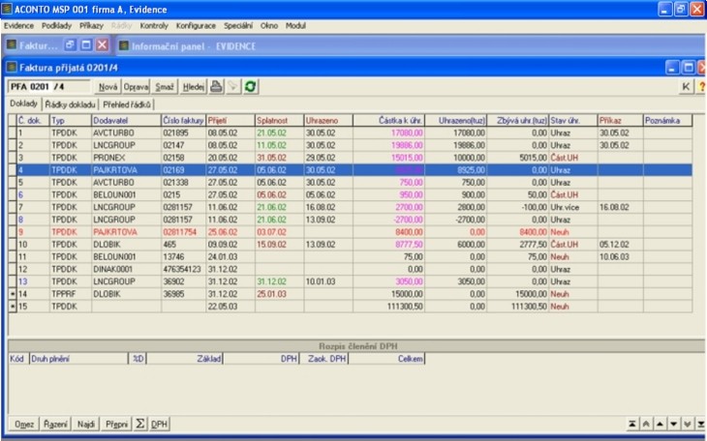This screenshot has height=441, width=707.
Task: Click the DPH button at bottom
Action: (x=160, y=424)
